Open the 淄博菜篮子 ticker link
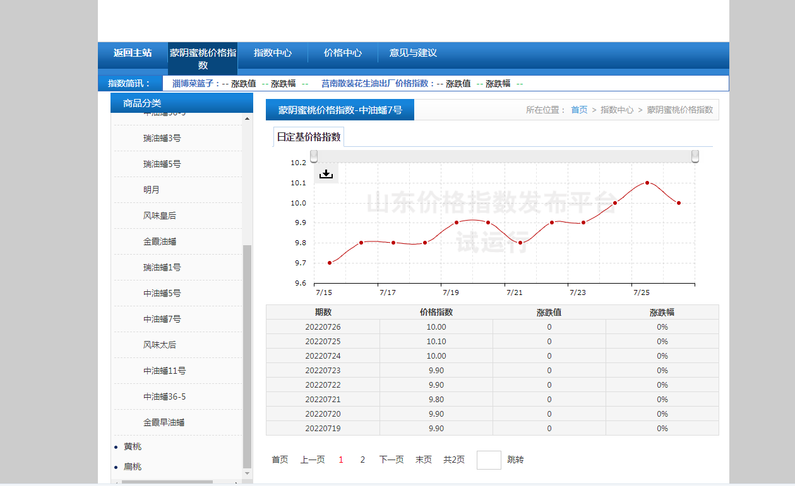This screenshot has height=486, width=795. pos(196,83)
